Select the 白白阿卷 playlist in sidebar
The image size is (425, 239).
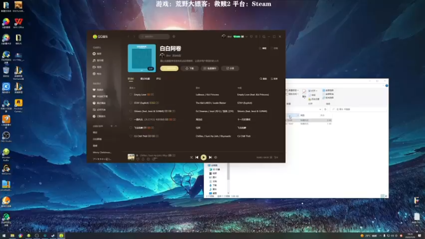97,139
